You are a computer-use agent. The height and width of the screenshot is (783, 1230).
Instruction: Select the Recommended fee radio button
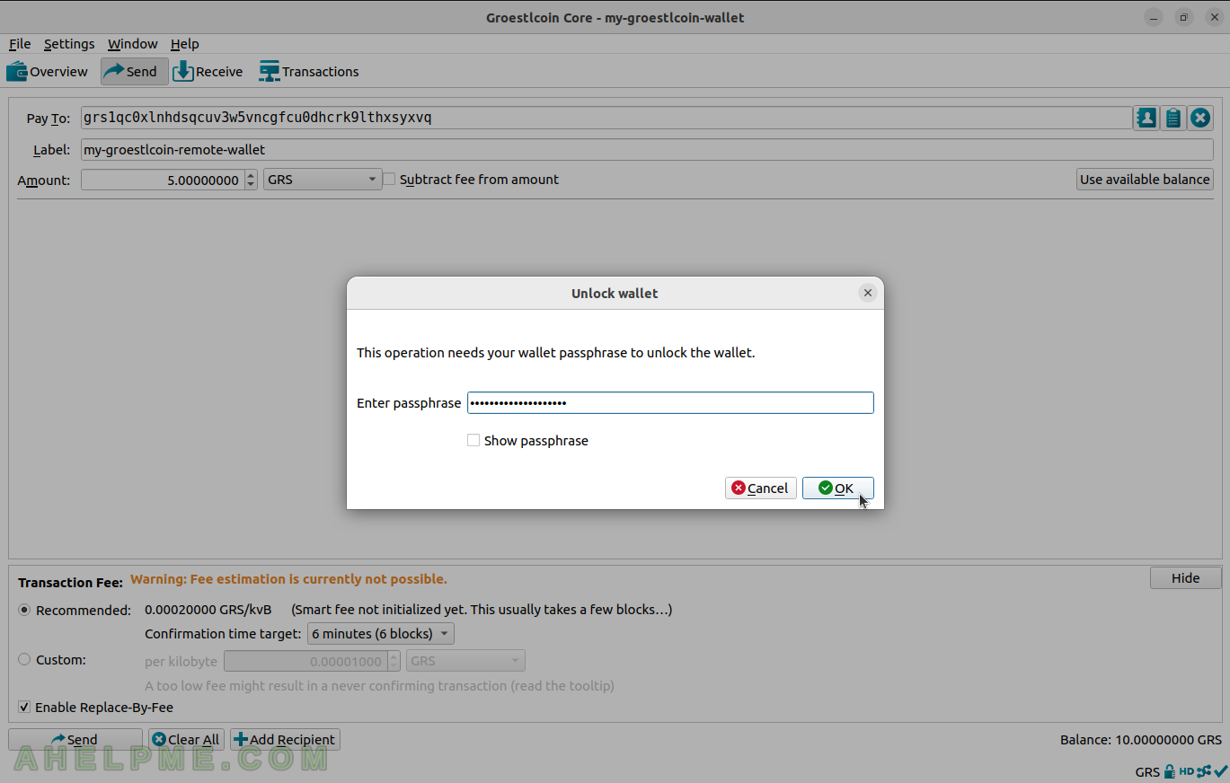click(24, 610)
